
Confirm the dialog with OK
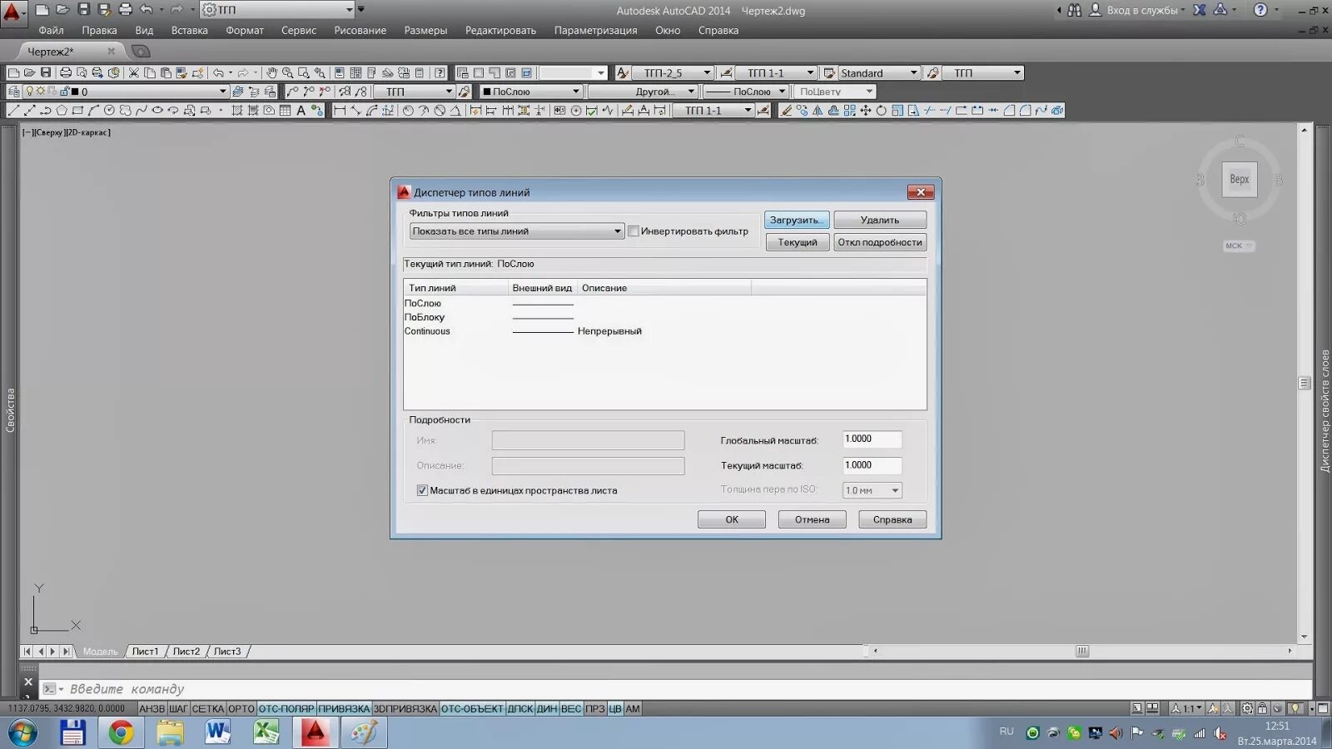(x=732, y=519)
